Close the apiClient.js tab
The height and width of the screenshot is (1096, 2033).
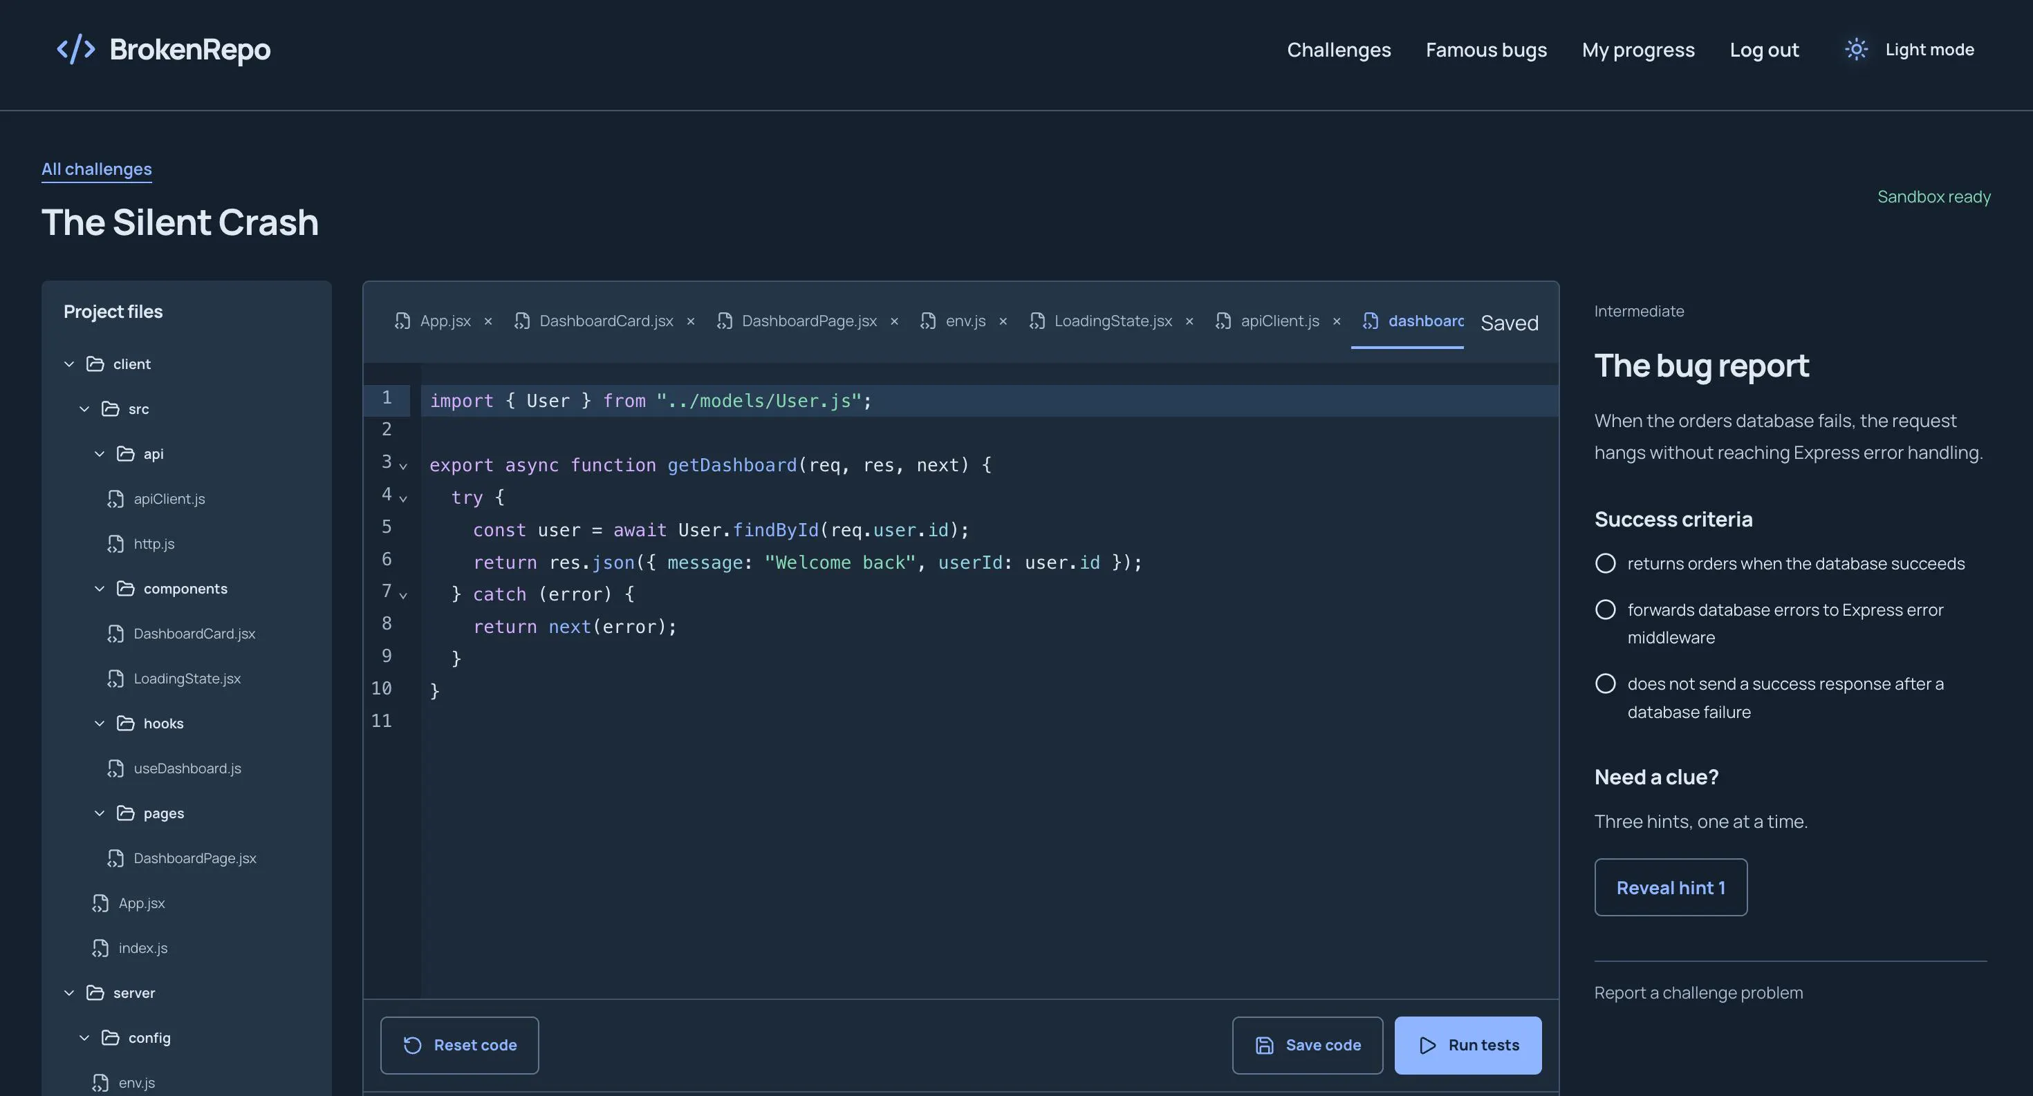1336,321
